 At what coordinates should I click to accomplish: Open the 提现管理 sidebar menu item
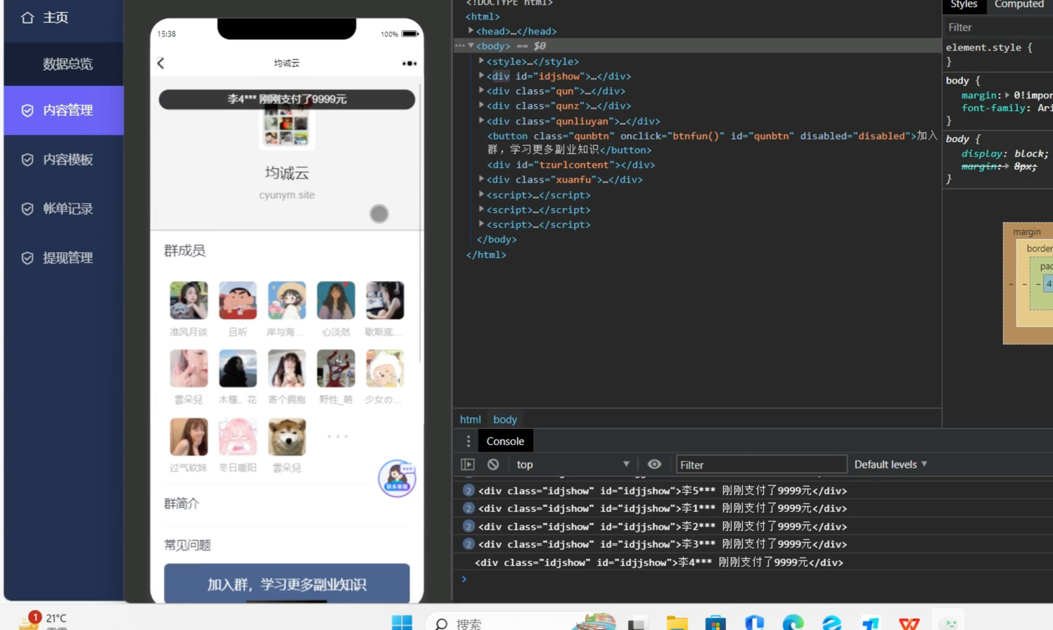[68, 258]
